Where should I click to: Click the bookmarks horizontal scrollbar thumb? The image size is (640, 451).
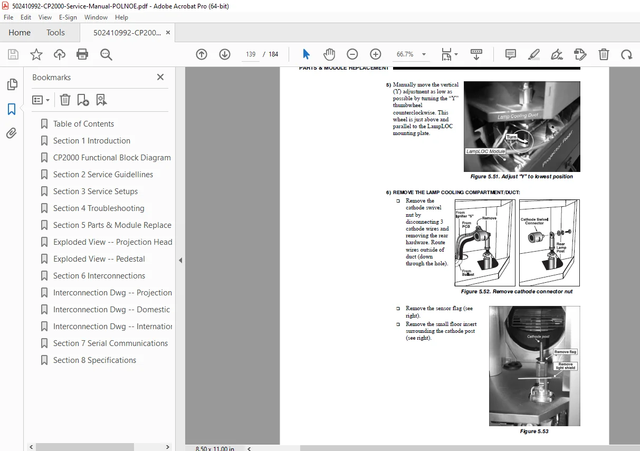85,447
